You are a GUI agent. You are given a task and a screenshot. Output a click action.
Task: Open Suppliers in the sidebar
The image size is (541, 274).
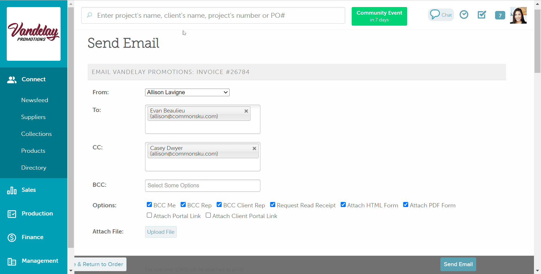coord(33,117)
